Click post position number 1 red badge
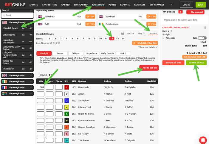 click(x=67, y=87)
